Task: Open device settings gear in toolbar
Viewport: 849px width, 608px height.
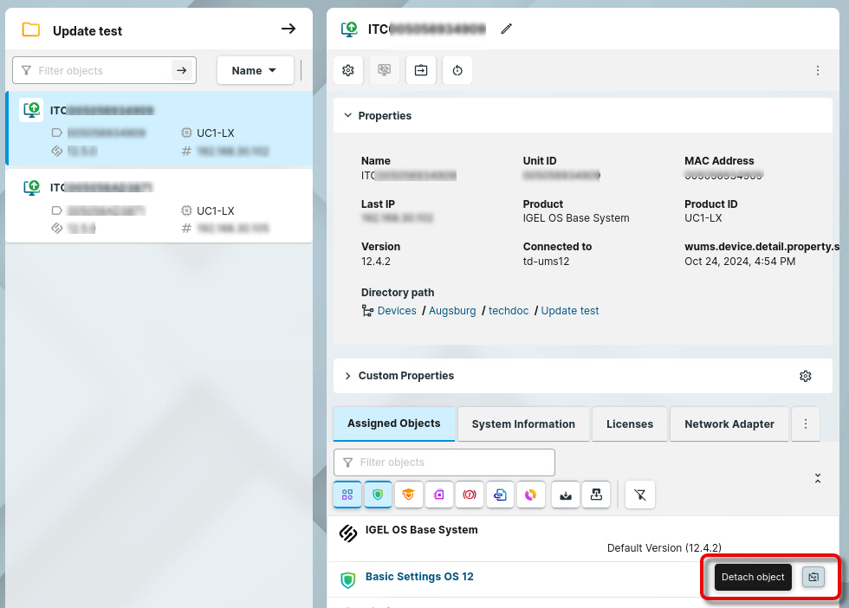Action: click(x=348, y=70)
